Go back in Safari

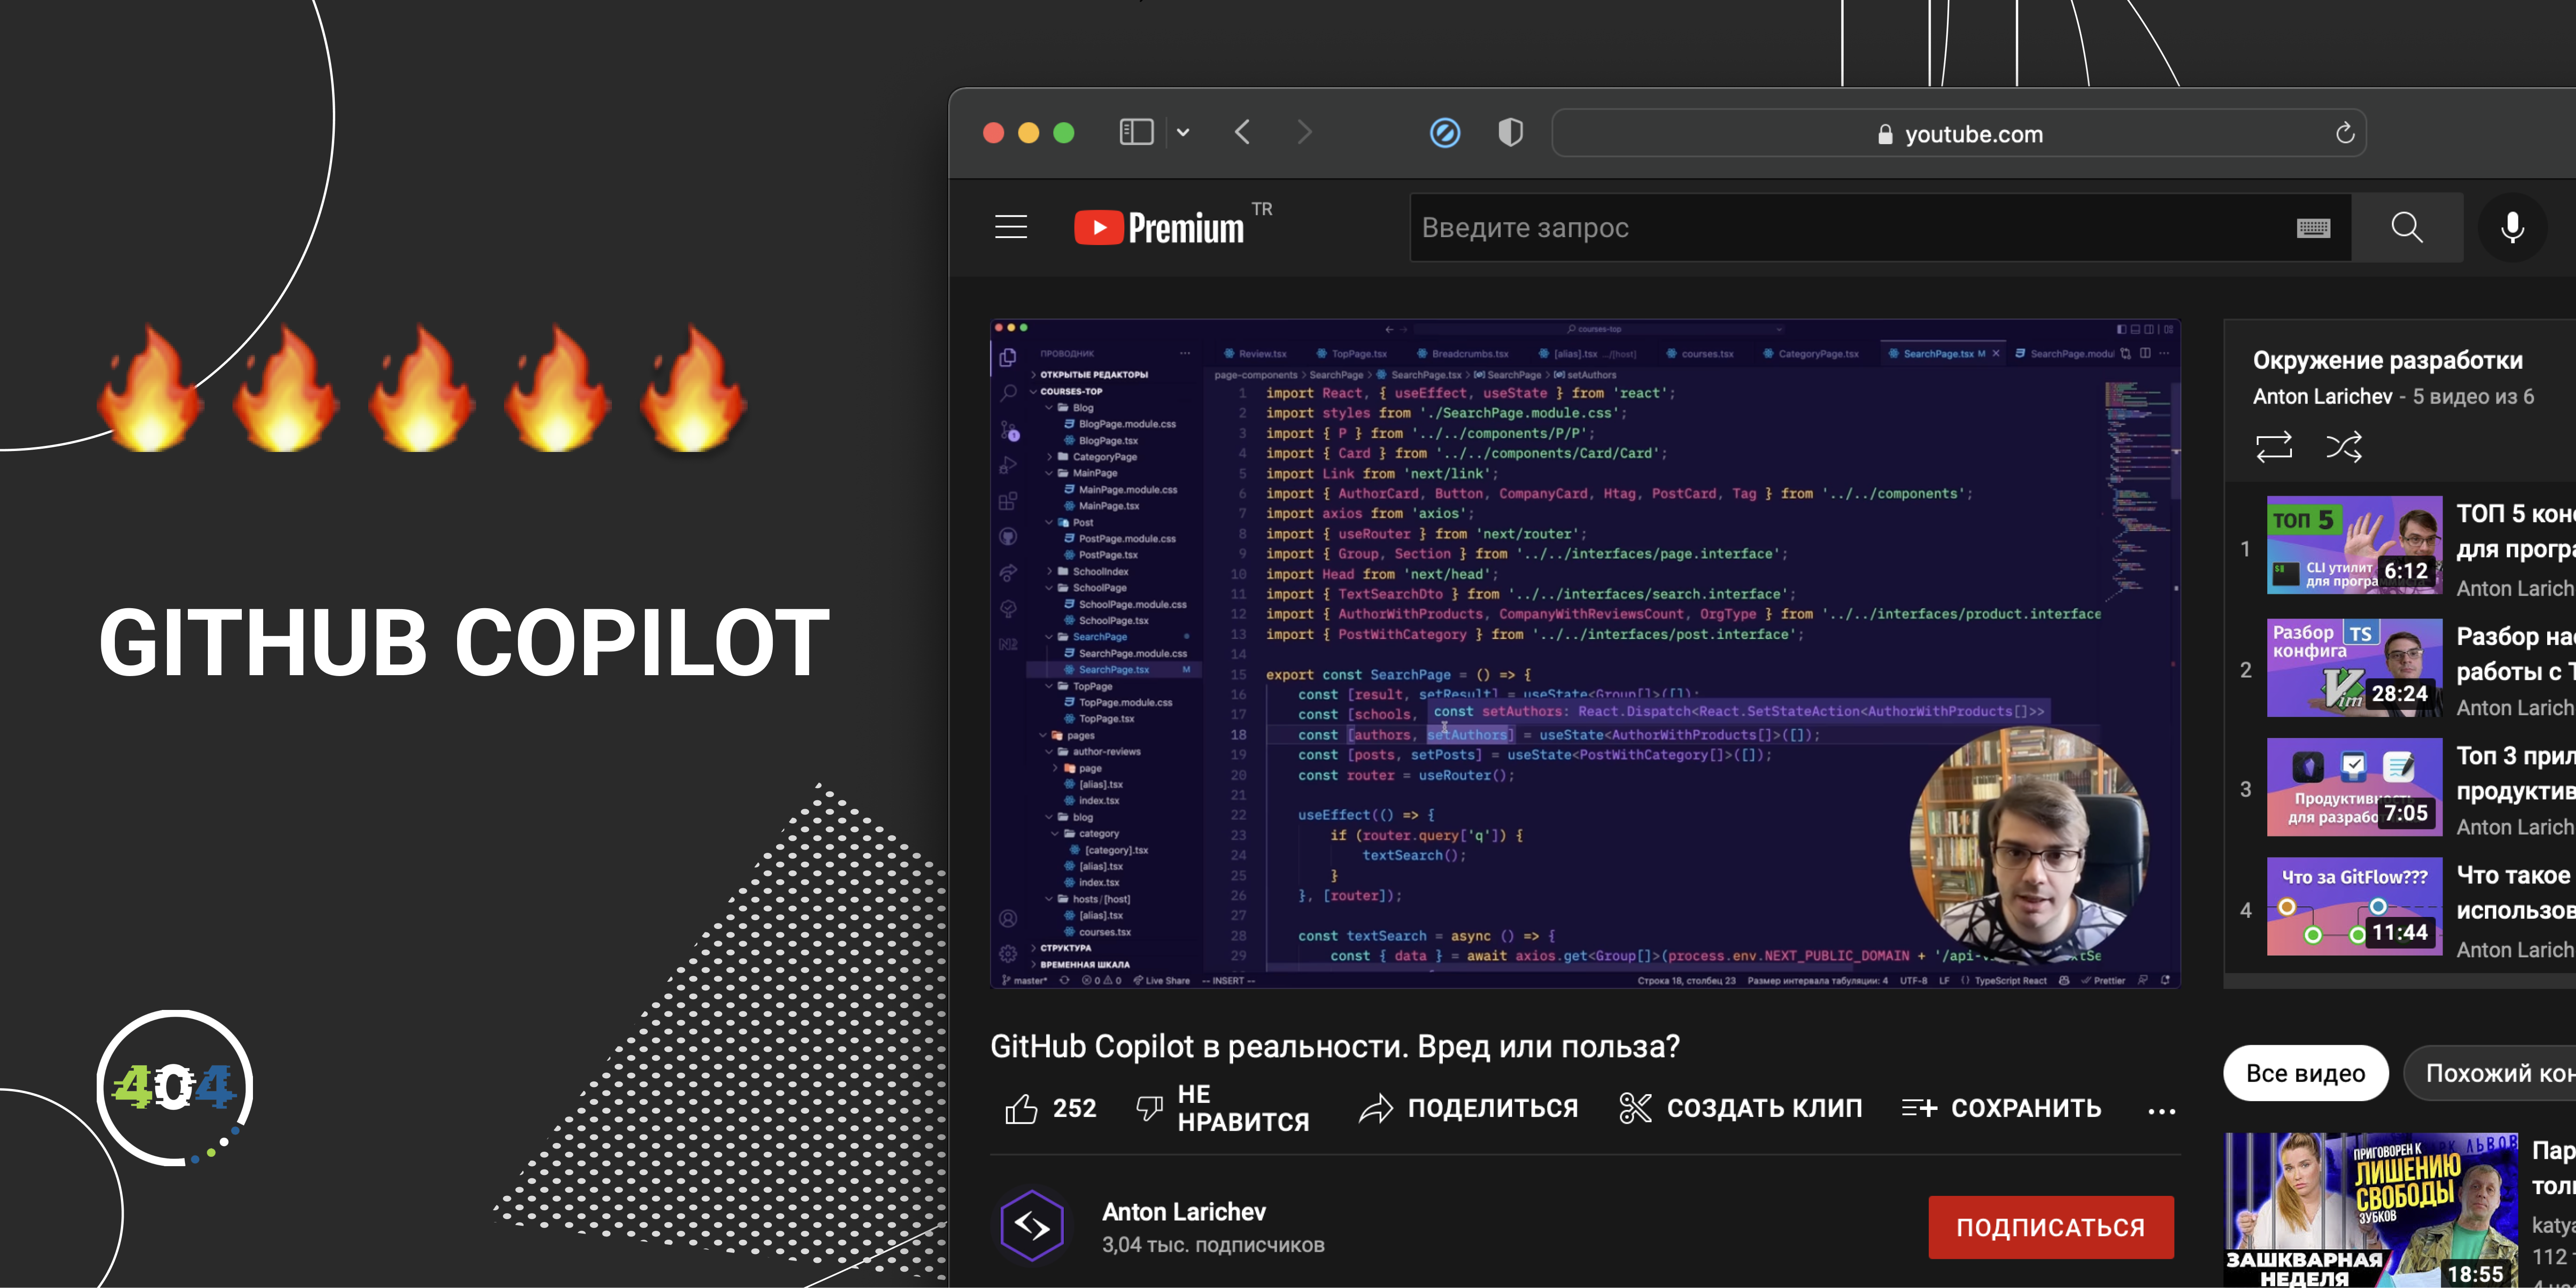(x=1242, y=132)
